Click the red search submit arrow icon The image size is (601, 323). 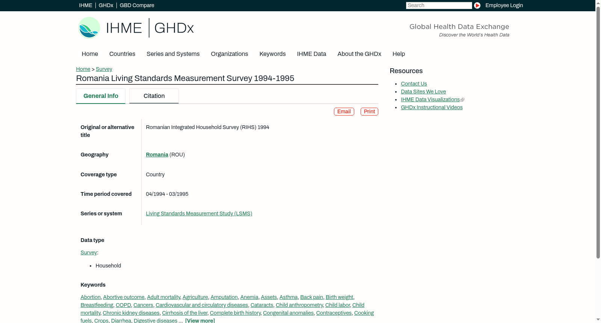(477, 5)
